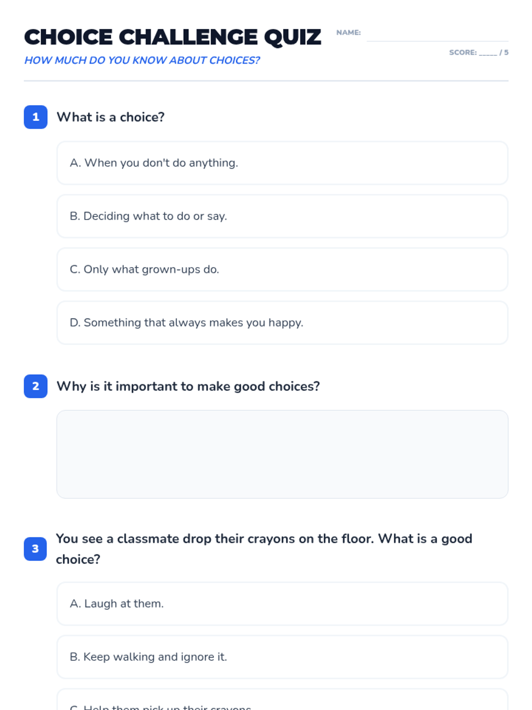
Task: Choose 'Laugh at them' answer
Action: coord(282,603)
